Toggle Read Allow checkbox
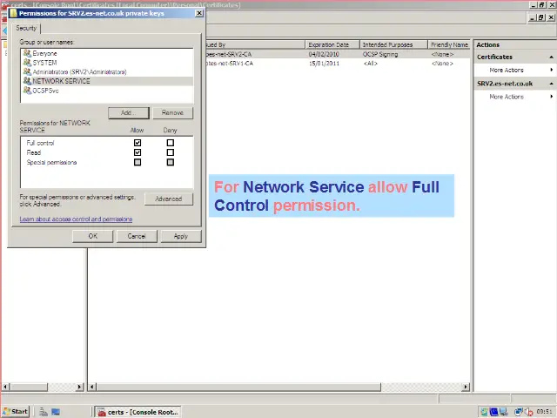557x418 pixels. click(x=138, y=152)
